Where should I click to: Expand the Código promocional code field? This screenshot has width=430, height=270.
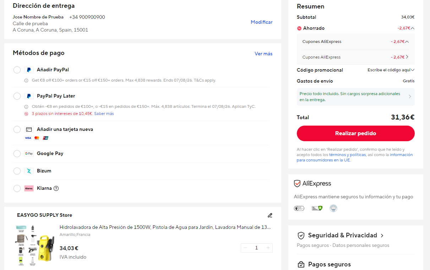tap(391, 70)
